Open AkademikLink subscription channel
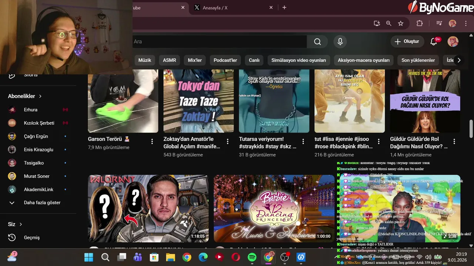This screenshot has width=474, height=266. click(38, 190)
